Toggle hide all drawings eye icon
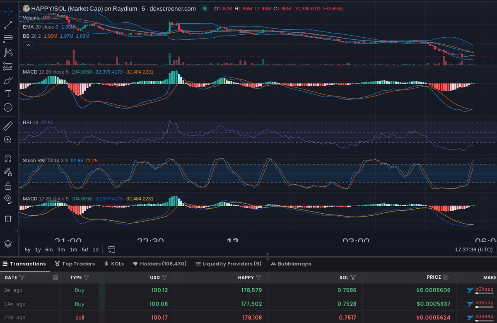The height and width of the screenshot is (323, 497). (x=8, y=199)
